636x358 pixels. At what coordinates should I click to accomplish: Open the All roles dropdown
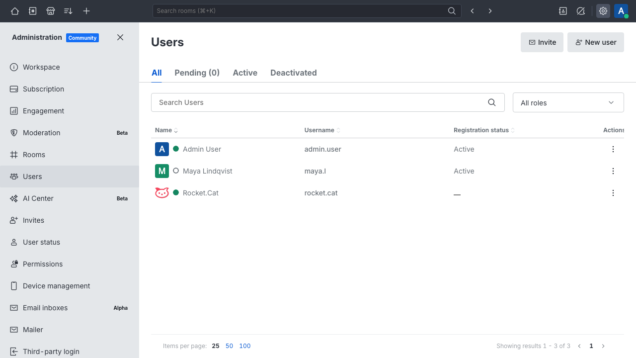tap(568, 102)
